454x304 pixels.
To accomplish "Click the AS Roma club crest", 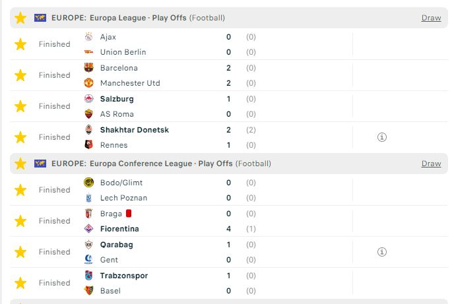I will (88, 114).
